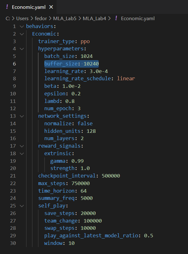The width and height of the screenshot is (188, 254).
Task: Collapse the behaviors block on line 1
Action: click(x=22, y=26)
